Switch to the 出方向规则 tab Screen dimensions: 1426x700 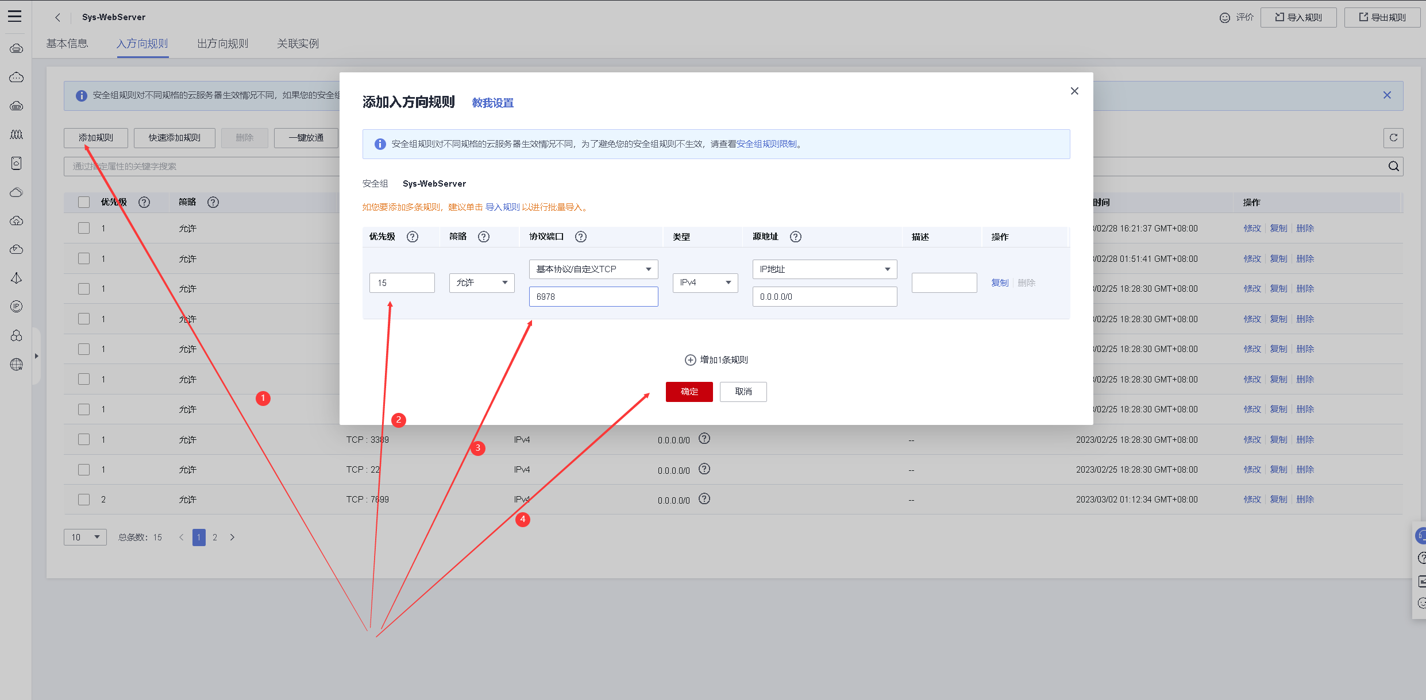tap(222, 44)
